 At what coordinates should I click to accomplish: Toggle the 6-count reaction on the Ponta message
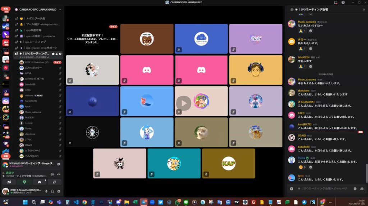click(x=302, y=167)
